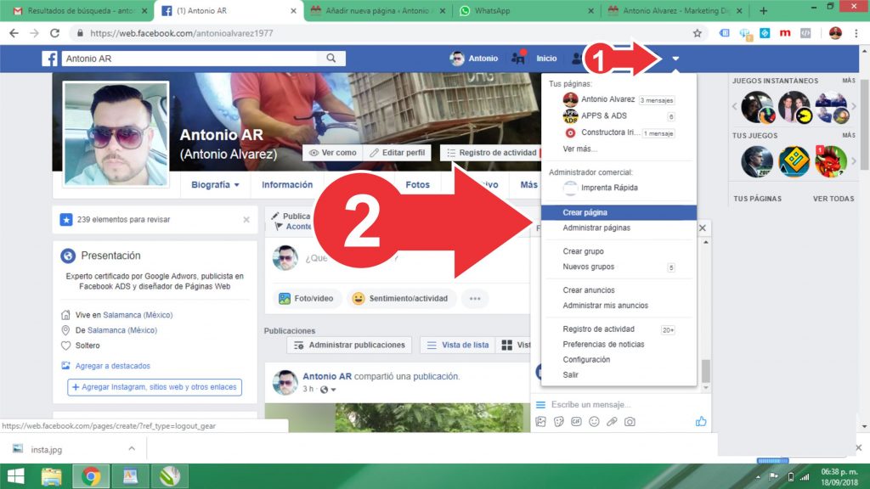Click the Foto/video button
This screenshot has width=870, height=489.
pos(306,298)
